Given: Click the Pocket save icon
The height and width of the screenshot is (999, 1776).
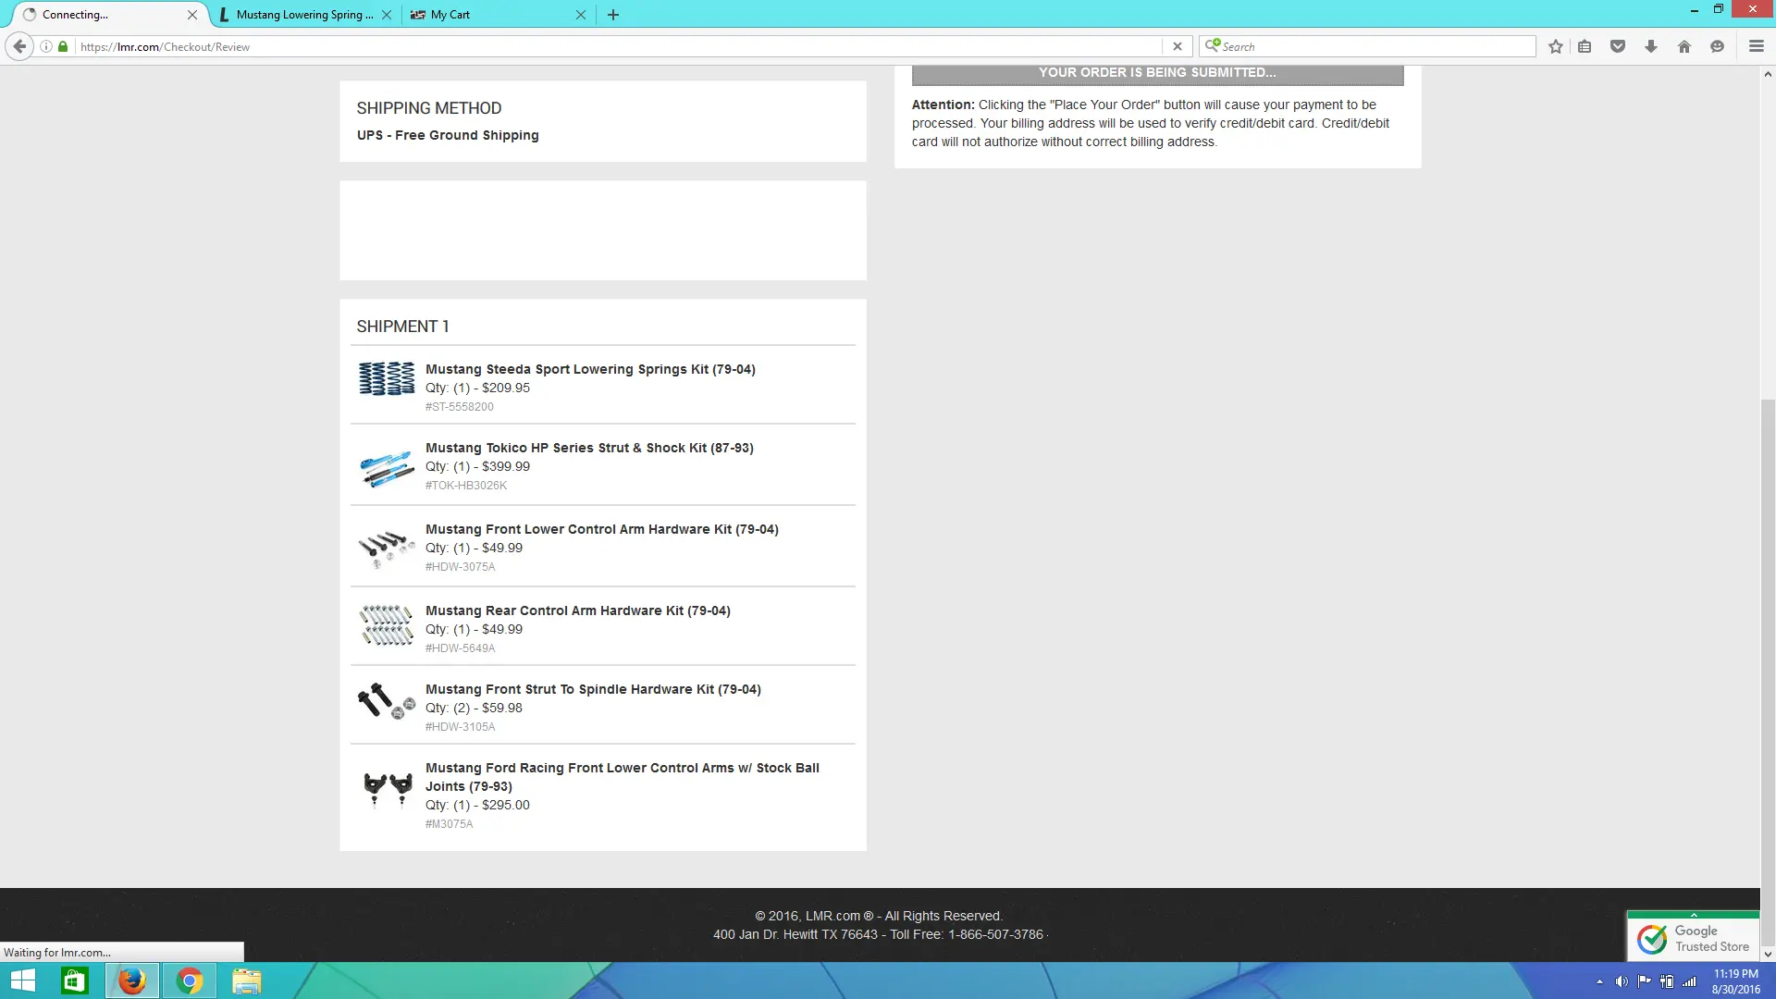Looking at the screenshot, I should pyautogui.click(x=1618, y=46).
